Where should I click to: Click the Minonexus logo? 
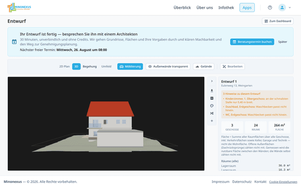(x=19, y=8)
